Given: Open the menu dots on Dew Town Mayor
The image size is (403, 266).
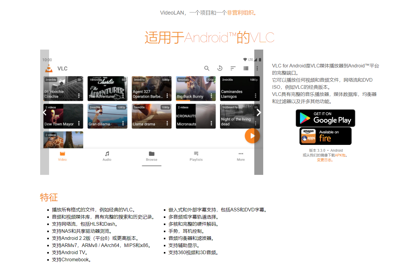Looking at the screenshot, I should tap(79, 123).
